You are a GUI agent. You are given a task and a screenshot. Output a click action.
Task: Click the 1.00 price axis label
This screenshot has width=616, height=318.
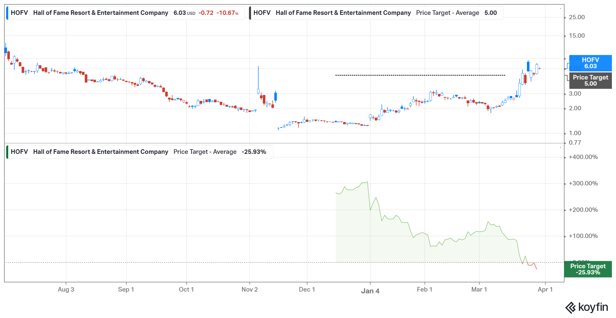tap(575, 133)
